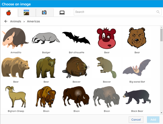Choose the dark brown Beaver image
Image resolution: width=163 pixels, height=124 pixels.
[x=76, y=68]
